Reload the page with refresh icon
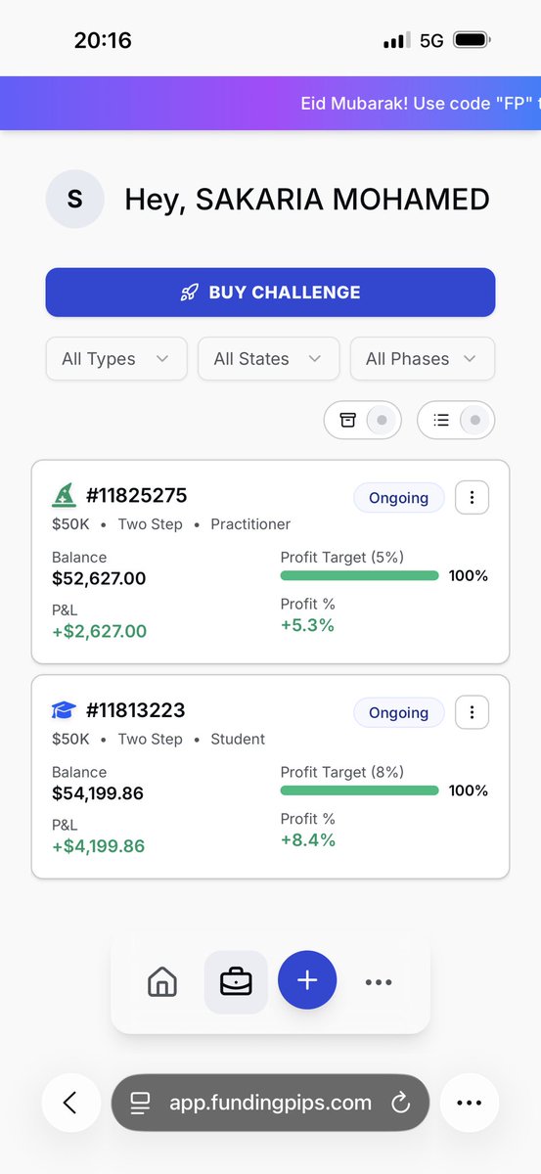The width and height of the screenshot is (541, 1174). tap(400, 1104)
